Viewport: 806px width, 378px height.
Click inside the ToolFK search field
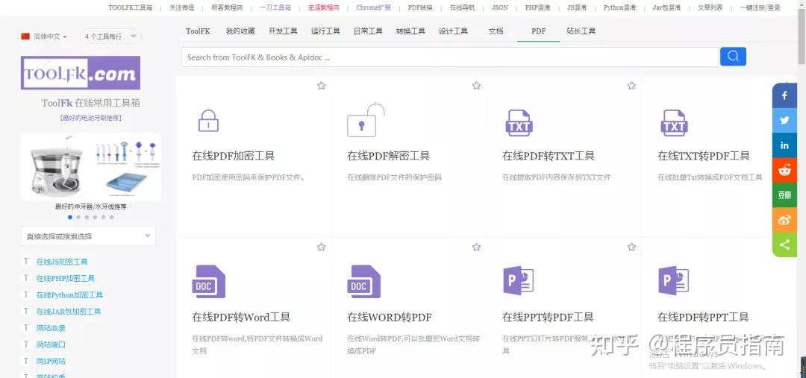(448, 57)
